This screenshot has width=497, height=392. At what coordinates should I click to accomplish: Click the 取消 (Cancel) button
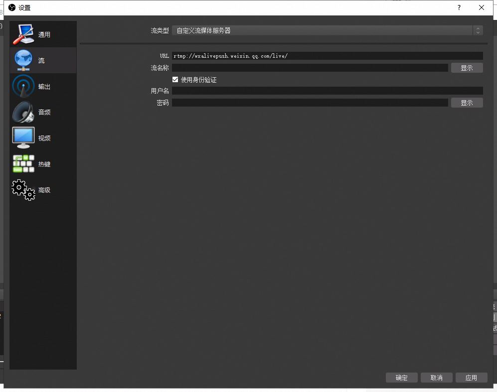click(x=437, y=378)
